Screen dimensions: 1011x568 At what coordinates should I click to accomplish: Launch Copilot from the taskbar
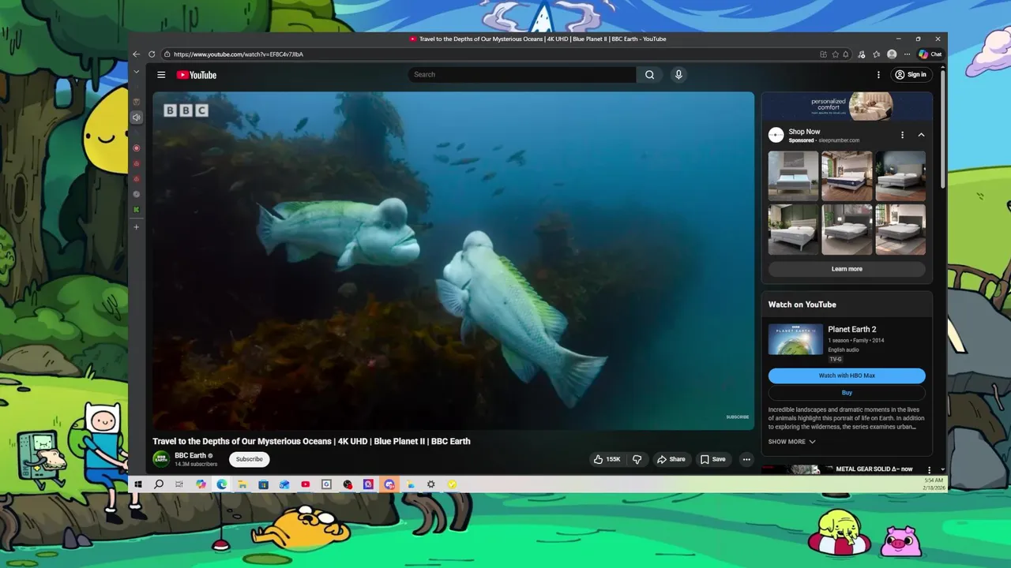(x=201, y=484)
